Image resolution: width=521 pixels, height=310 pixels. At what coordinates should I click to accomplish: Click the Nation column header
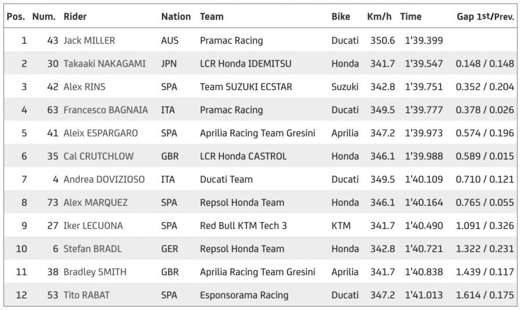(x=175, y=17)
